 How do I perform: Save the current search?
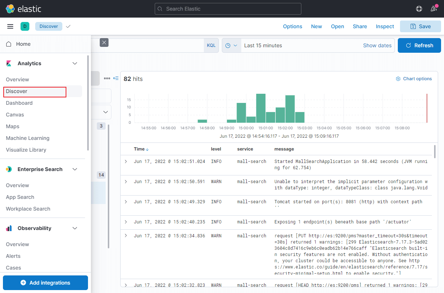point(421,26)
